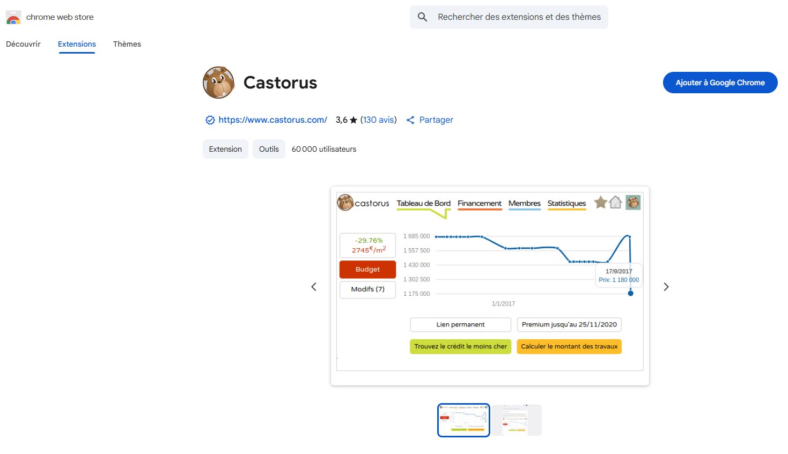Click the left arrow to view previous screenshot
The image size is (788, 454).
314,287
